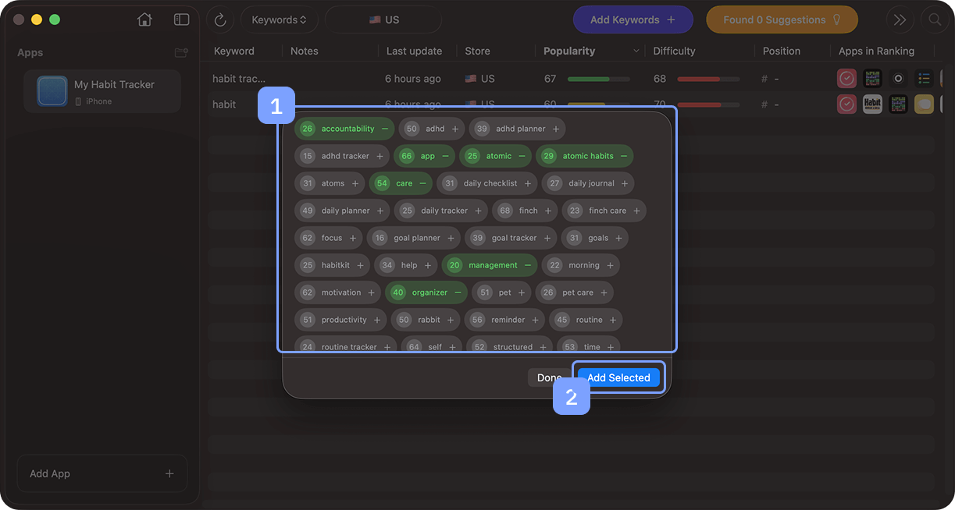Expand the Popularity column sort chevron
Image resolution: width=955 pixels, height=510 pixels.
636,51
